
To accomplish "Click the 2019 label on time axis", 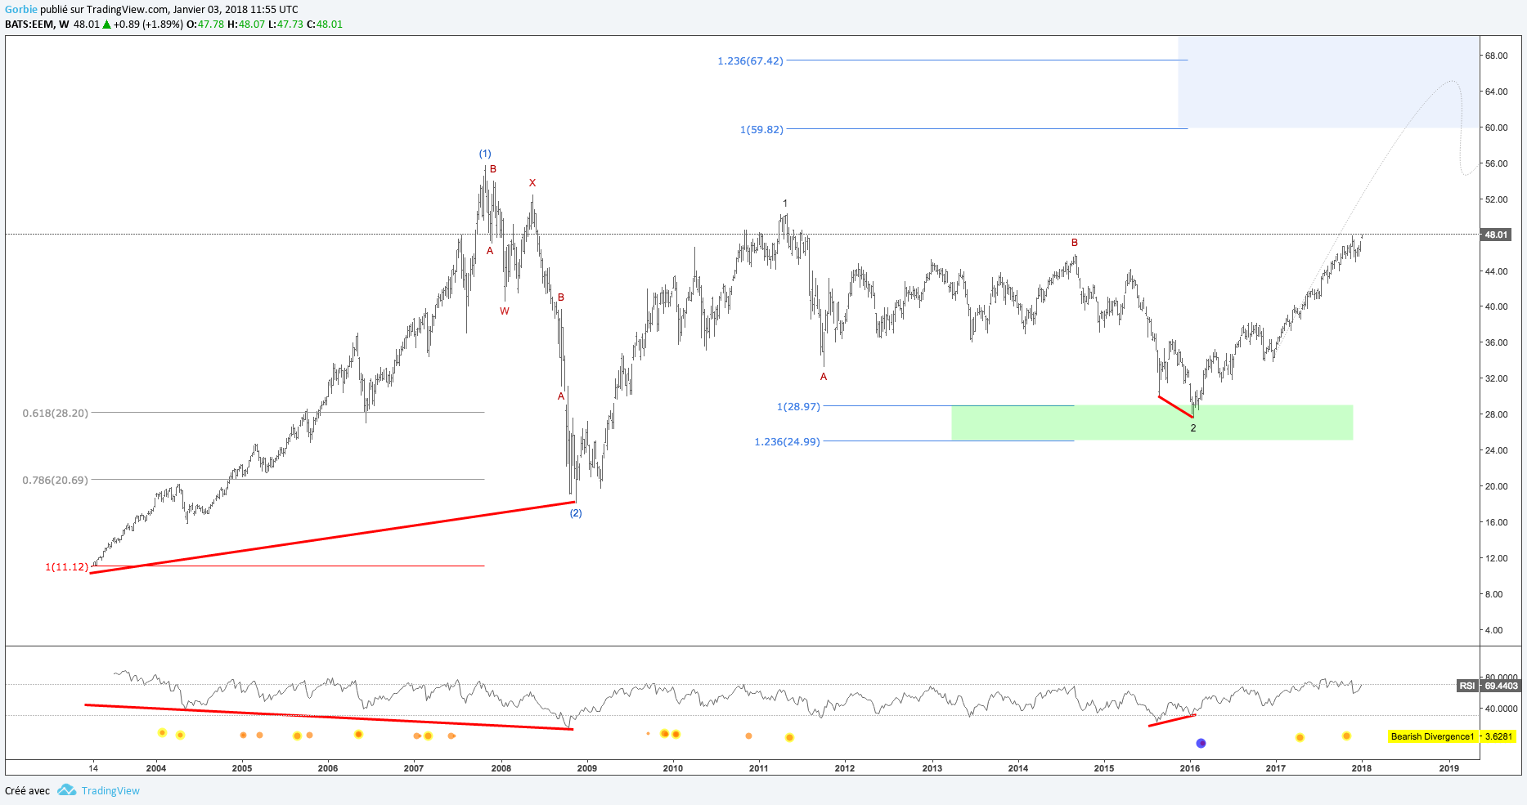I will click(x=1449, y=768).
